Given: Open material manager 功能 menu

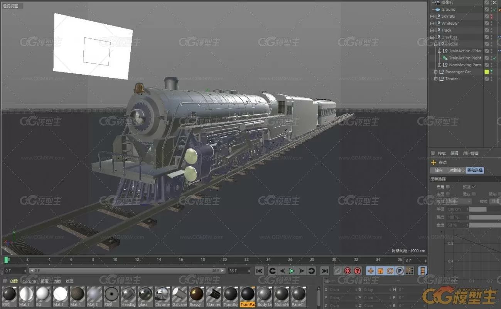Looking at the screenshot, I should [57, 281].
